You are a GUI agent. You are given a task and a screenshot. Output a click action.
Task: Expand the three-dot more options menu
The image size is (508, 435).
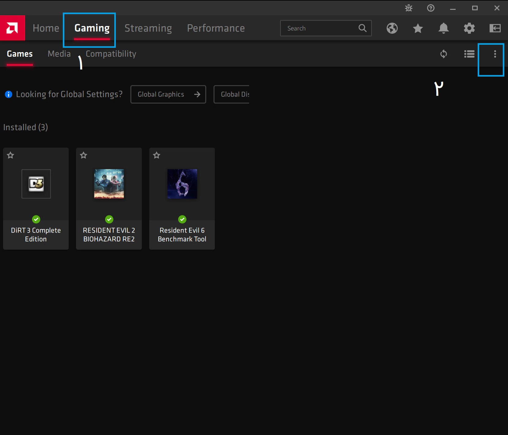[x=495, y=54]
